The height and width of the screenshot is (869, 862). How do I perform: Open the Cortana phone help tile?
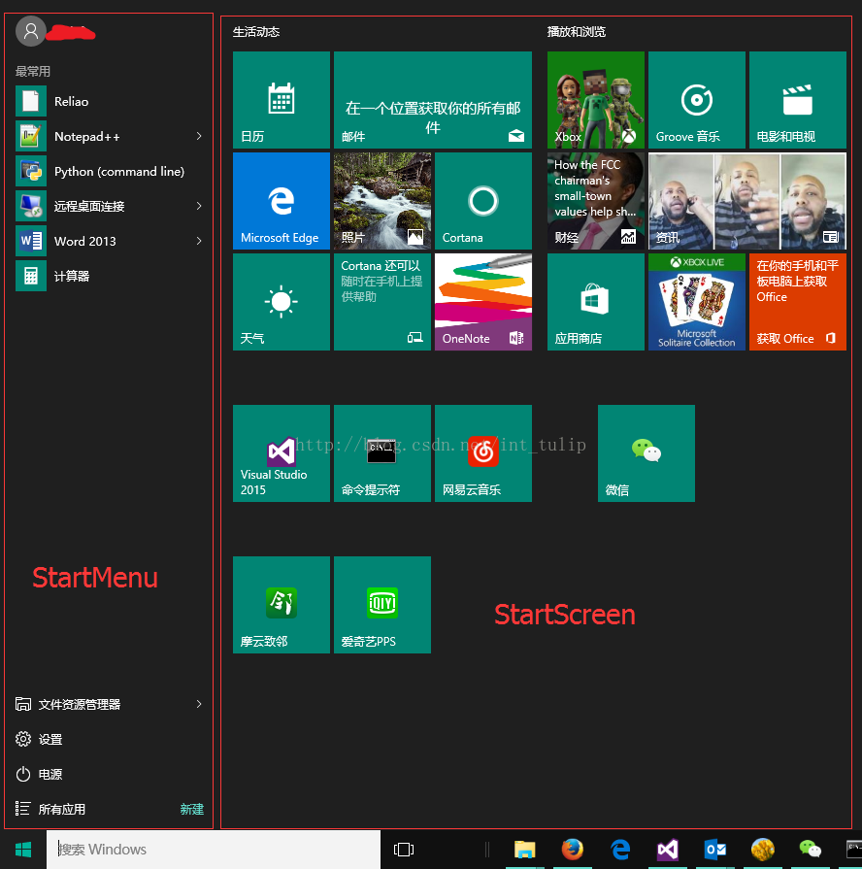pyautogui.click(x=382, y=302)
